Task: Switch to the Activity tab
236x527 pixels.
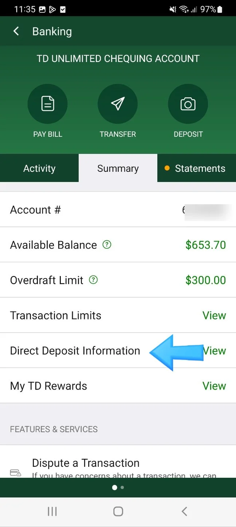Action: click(39, 168)
